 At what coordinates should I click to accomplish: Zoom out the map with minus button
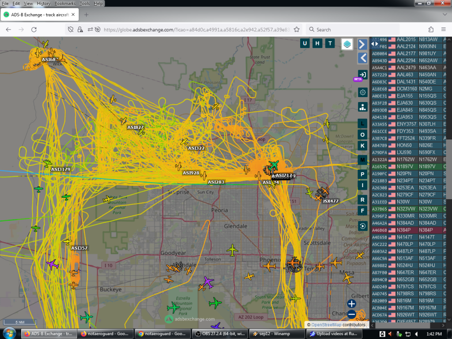[x=351, y=314]
